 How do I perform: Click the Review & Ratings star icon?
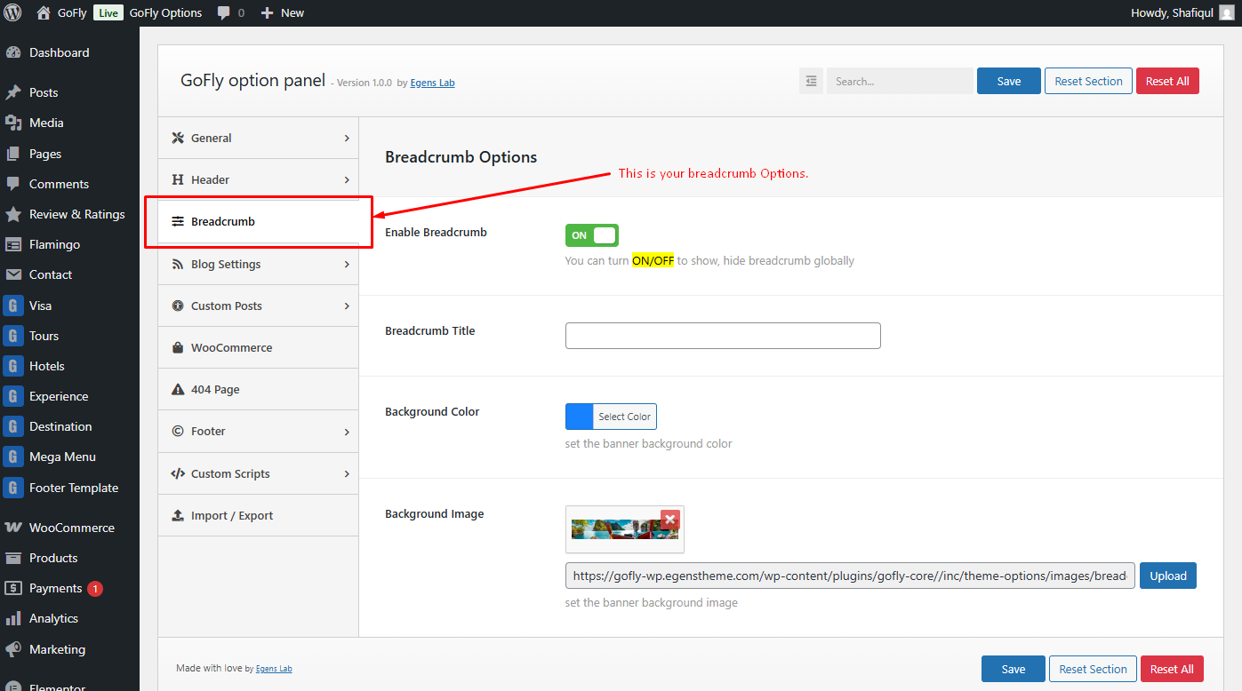pyautogui.click(x=13, y=214)
